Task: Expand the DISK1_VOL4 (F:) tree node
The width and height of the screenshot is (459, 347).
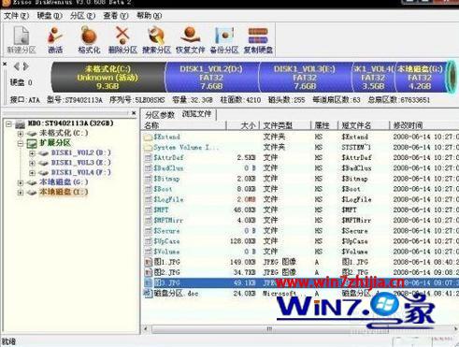Action: (32, 173)
